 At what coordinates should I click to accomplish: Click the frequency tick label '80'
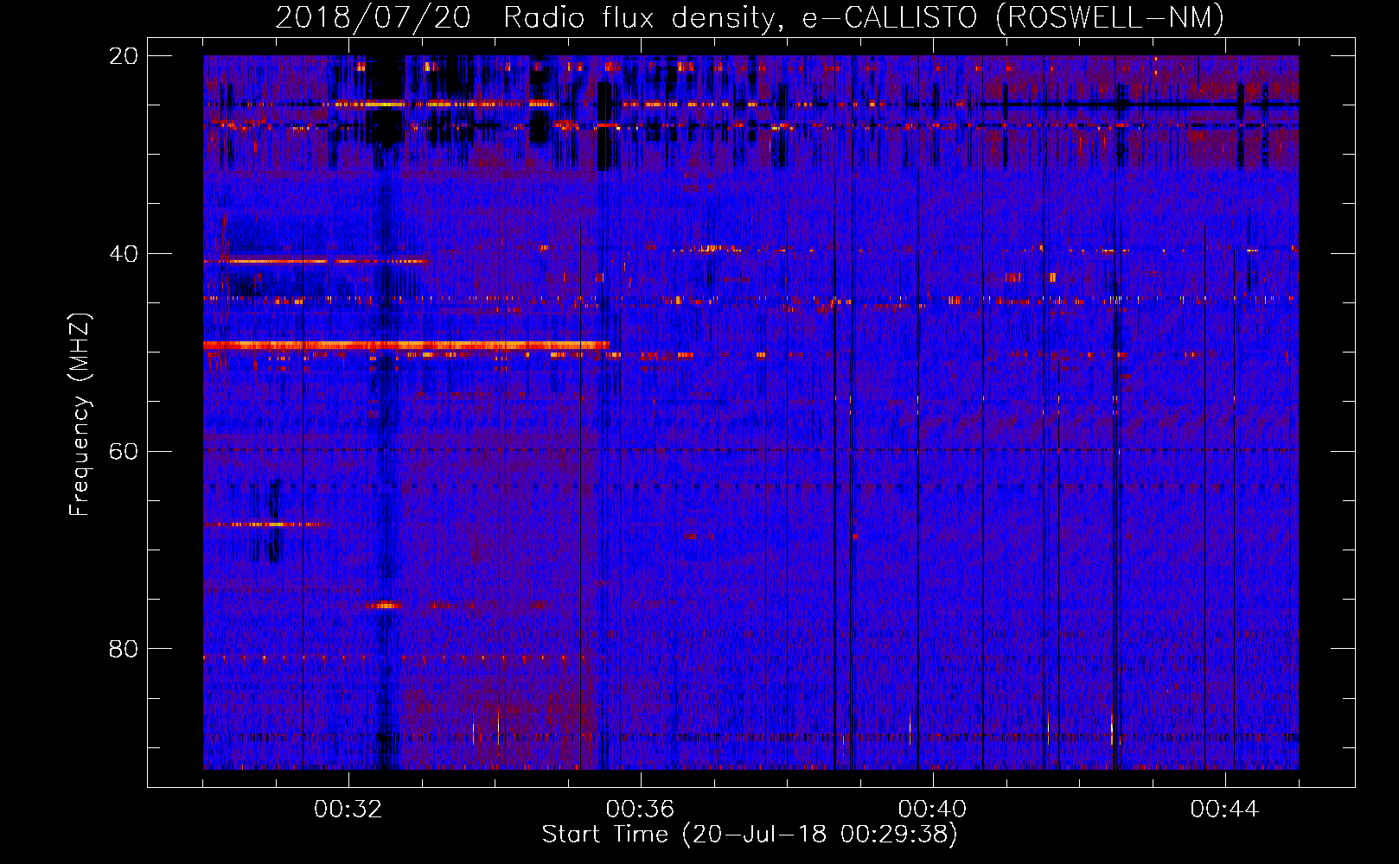(x=123, y=649)
